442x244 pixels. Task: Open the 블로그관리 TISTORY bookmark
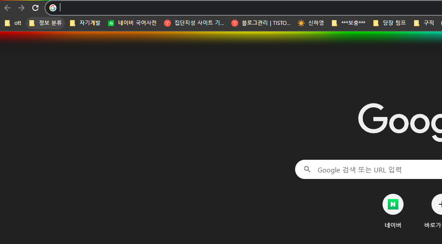tap(261, 23)
